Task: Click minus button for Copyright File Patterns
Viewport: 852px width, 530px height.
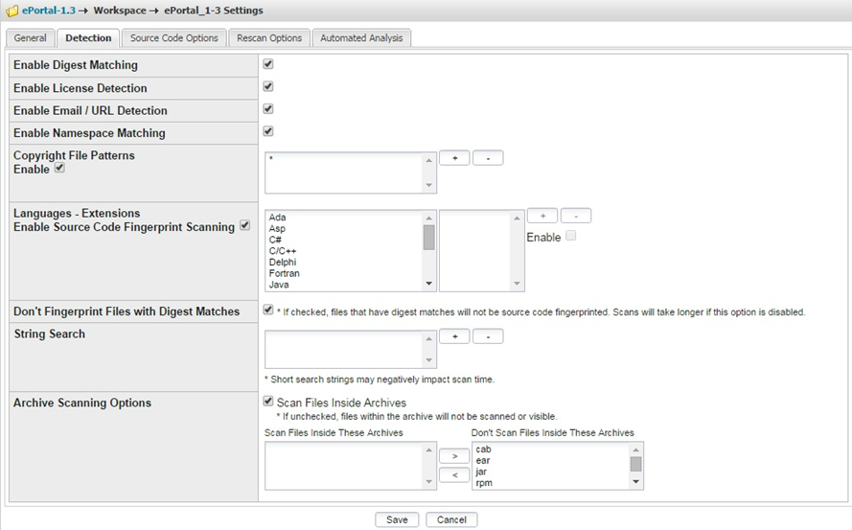Action: click(x=488, y=158)
